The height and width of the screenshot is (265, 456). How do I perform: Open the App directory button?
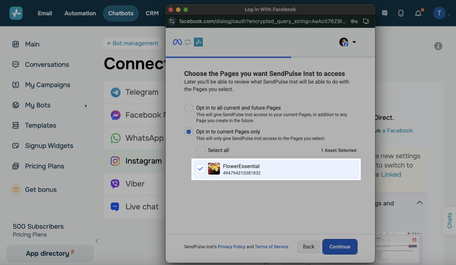click(50, 253)
